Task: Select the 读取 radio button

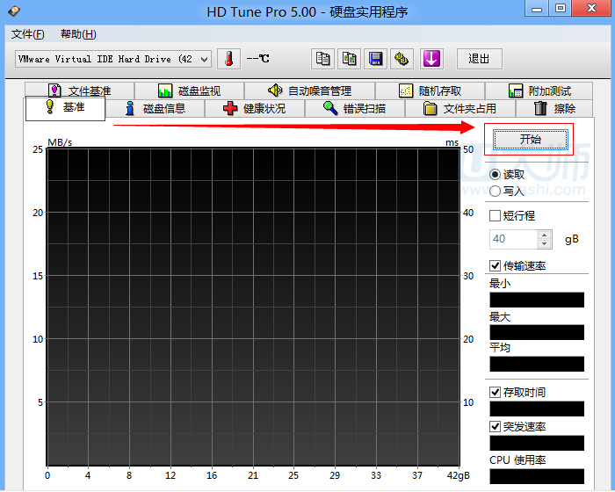Action: [x=496, y=175]
